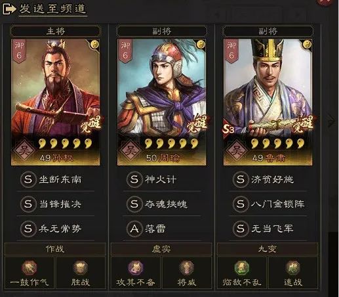
Task: Select the 将威 tactic icon
Action: [x=186, y=268]
